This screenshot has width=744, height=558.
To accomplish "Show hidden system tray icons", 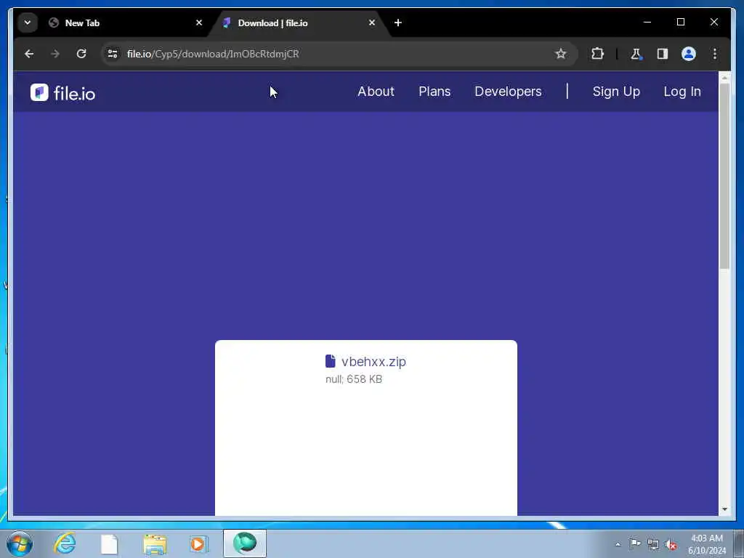I will point(618,545).
